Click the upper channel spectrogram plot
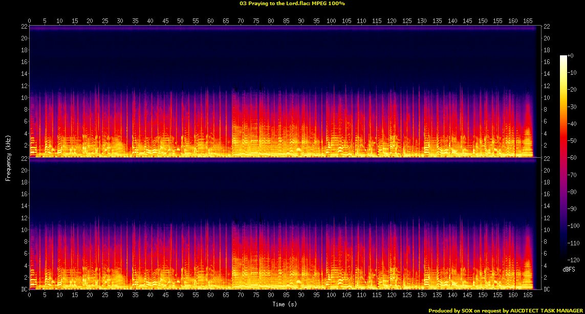 pyautogui.click(x=281, y=91)
